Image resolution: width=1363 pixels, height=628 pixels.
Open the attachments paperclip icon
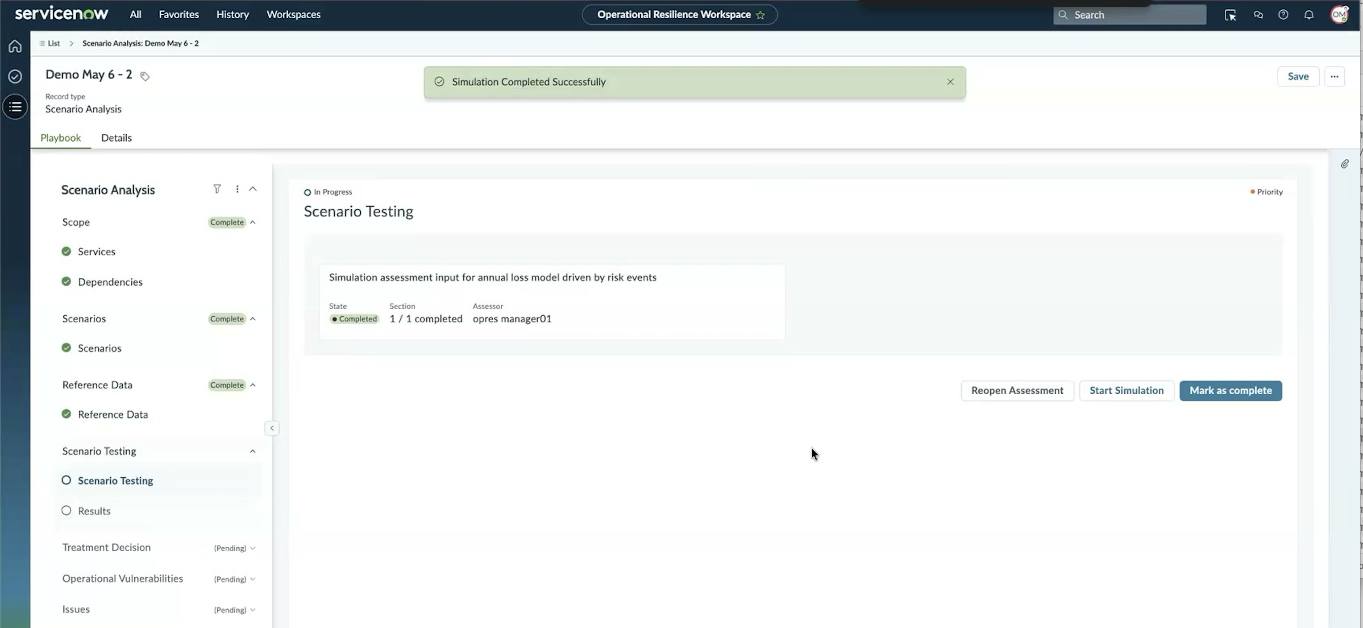coord(1345,164)
